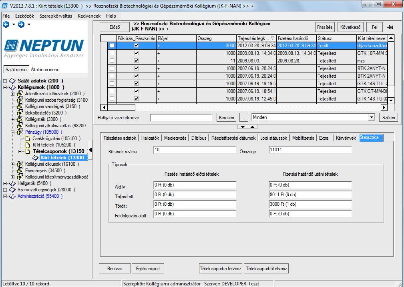Sort by the Teljesítés legk... column header
Image resolution: width=404 pixels, height=287 pixels.
click(256, 38)
